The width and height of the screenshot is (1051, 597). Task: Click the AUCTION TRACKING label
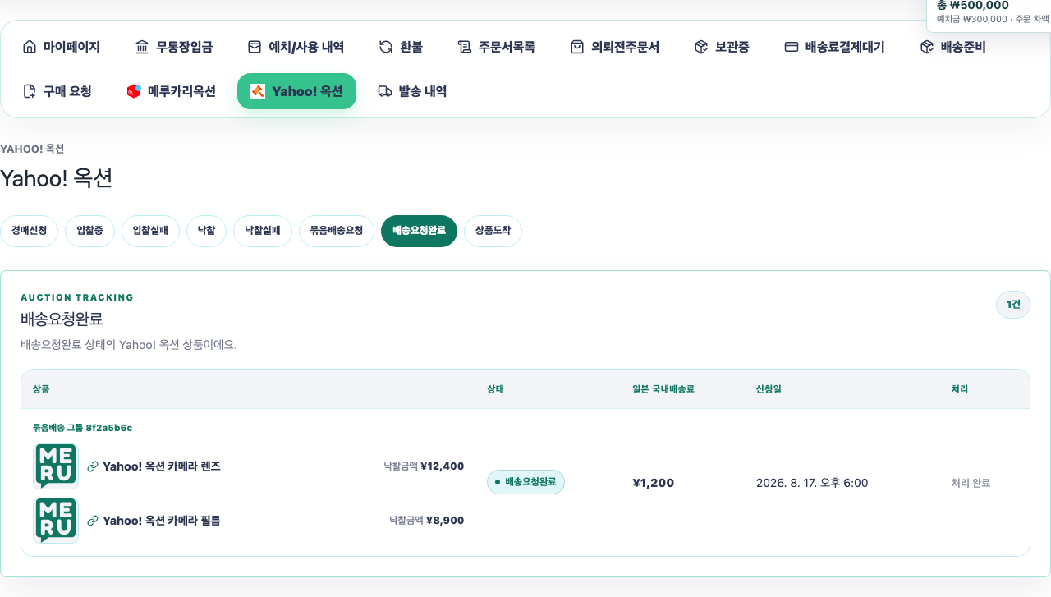77,297
